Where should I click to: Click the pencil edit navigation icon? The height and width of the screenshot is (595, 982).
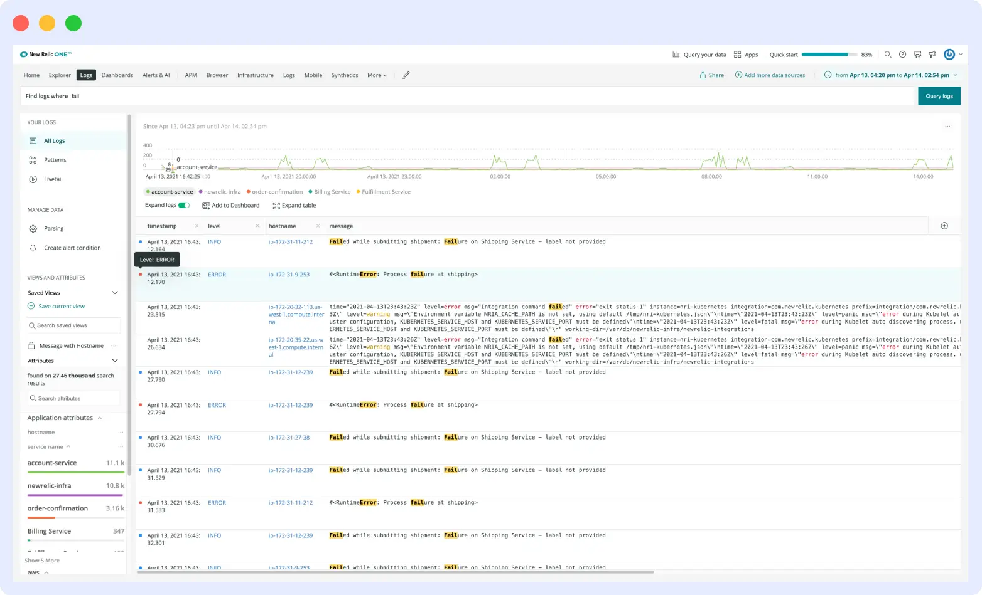point(406,75)
